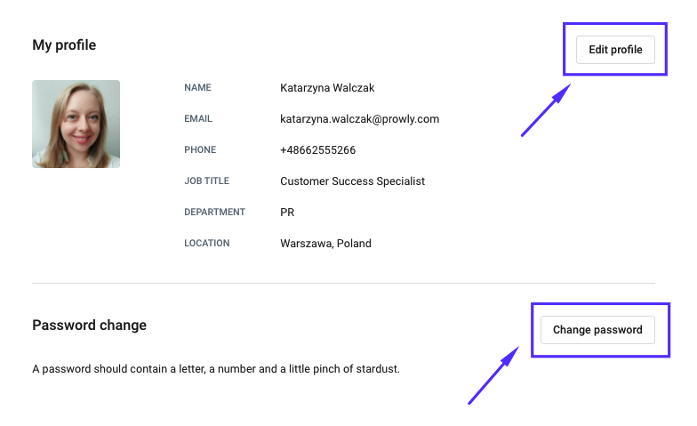
Task: Click the LOCATION field label
Action: coord(206,244)
